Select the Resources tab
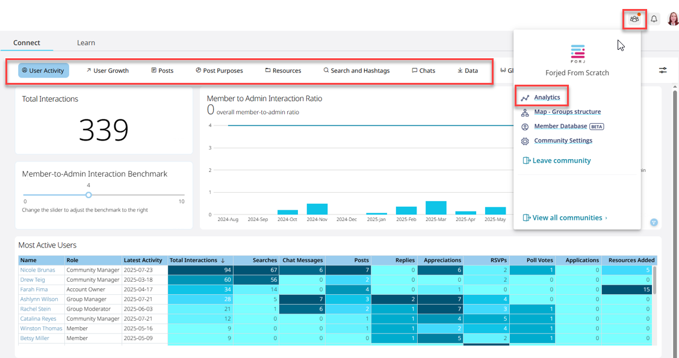Image resolution: width=679 pixels, height=358 pixels. (x=283, y=70)
